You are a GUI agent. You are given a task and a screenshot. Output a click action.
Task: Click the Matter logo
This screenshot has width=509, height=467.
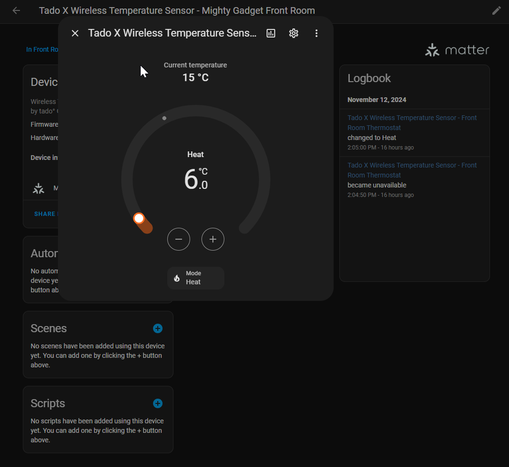point(457,50)
